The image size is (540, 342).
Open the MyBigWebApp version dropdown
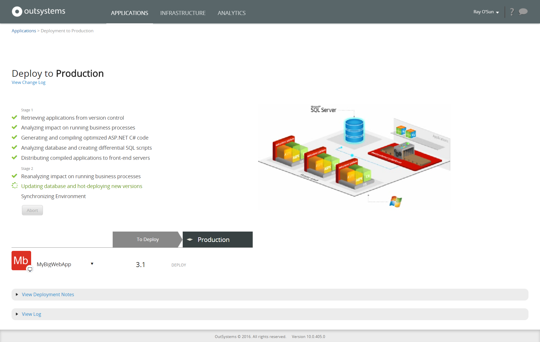[92, 264]
